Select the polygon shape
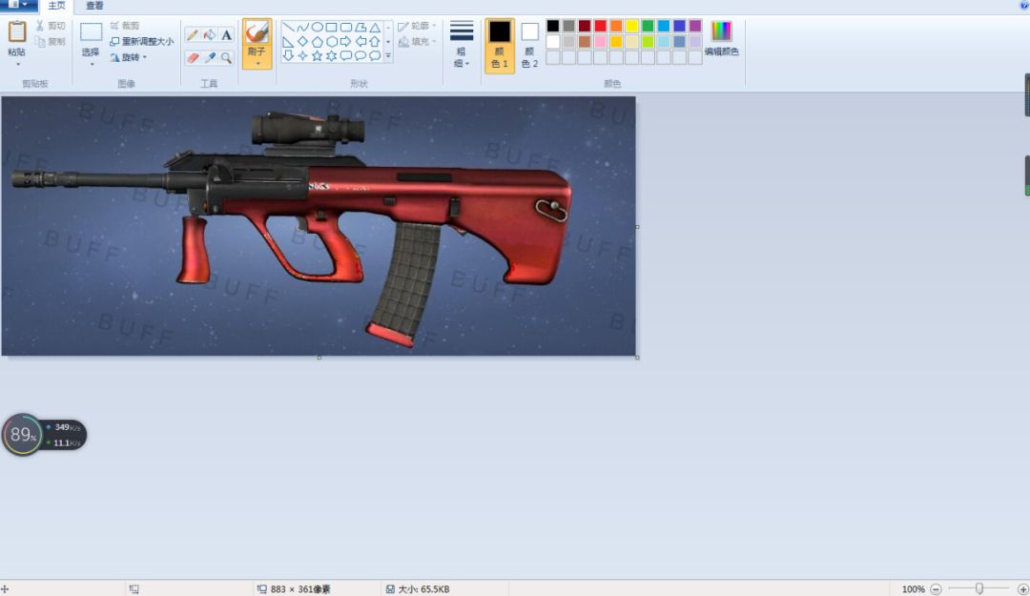Screen dimensions: 1030x596 point(360,28)
